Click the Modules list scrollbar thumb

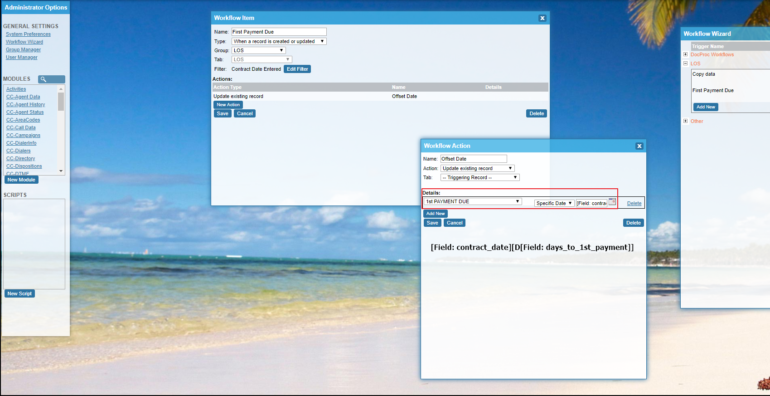(x=61, y=102)
